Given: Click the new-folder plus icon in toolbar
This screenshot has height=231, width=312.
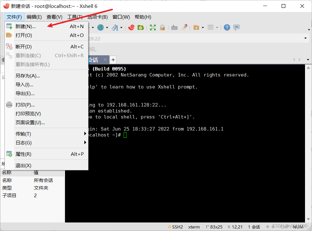Looking at the screenshot, I should click(196, 27).
